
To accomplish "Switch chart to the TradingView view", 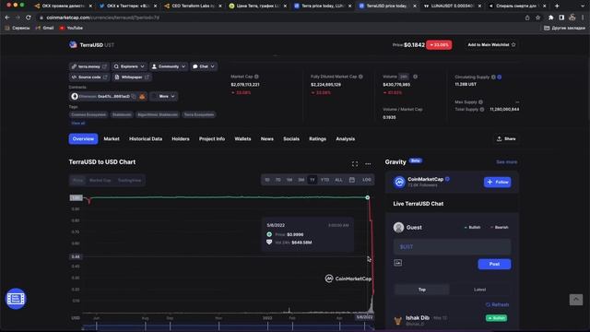I will [129, 181].
